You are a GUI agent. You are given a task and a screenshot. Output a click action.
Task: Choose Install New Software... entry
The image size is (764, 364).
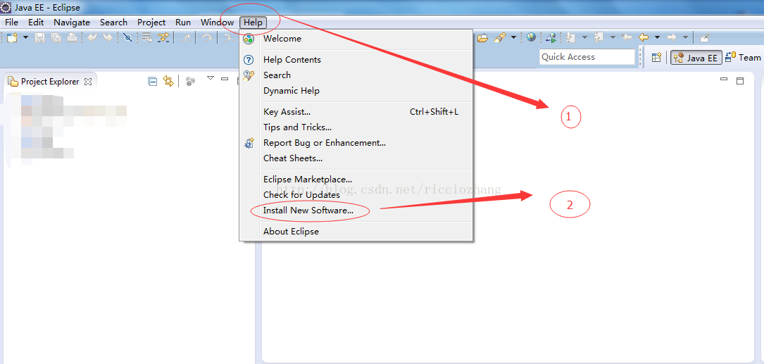pos(356,211)
